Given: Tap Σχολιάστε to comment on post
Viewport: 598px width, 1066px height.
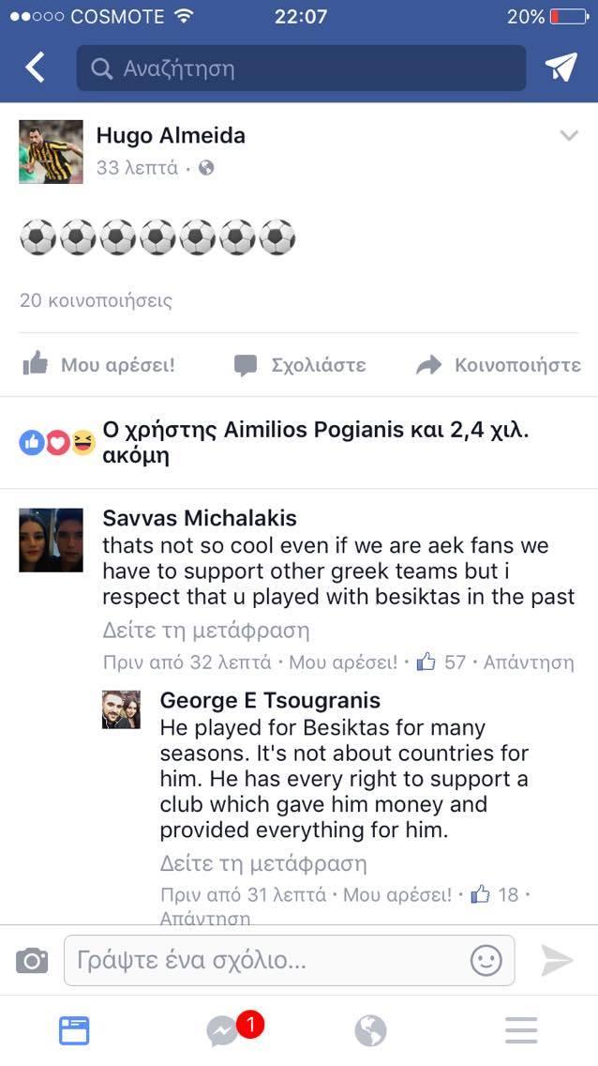Looking at the screenshot, I should click(300, 365).
